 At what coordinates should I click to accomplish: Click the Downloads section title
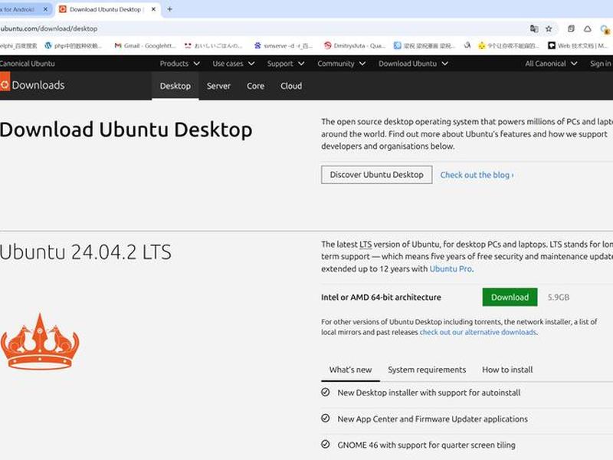coord(38,85)
